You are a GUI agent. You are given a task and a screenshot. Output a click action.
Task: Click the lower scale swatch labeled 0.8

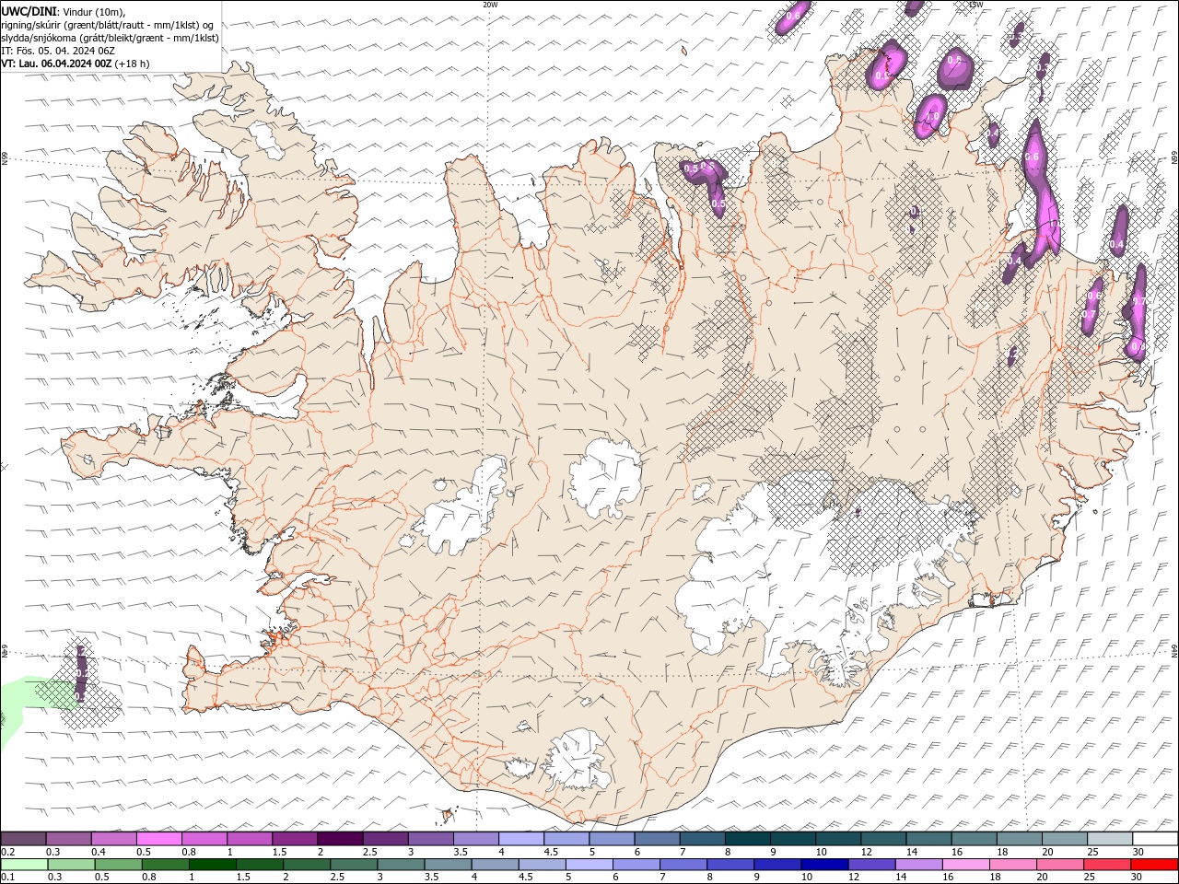click(166, 865)
